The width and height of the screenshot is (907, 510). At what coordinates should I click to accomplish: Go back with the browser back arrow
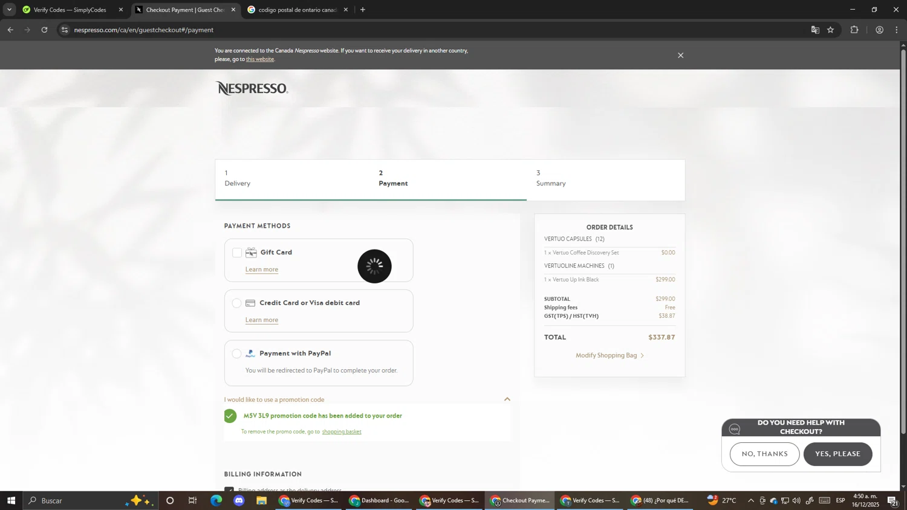pyautogui.click(x=10, y=30)
